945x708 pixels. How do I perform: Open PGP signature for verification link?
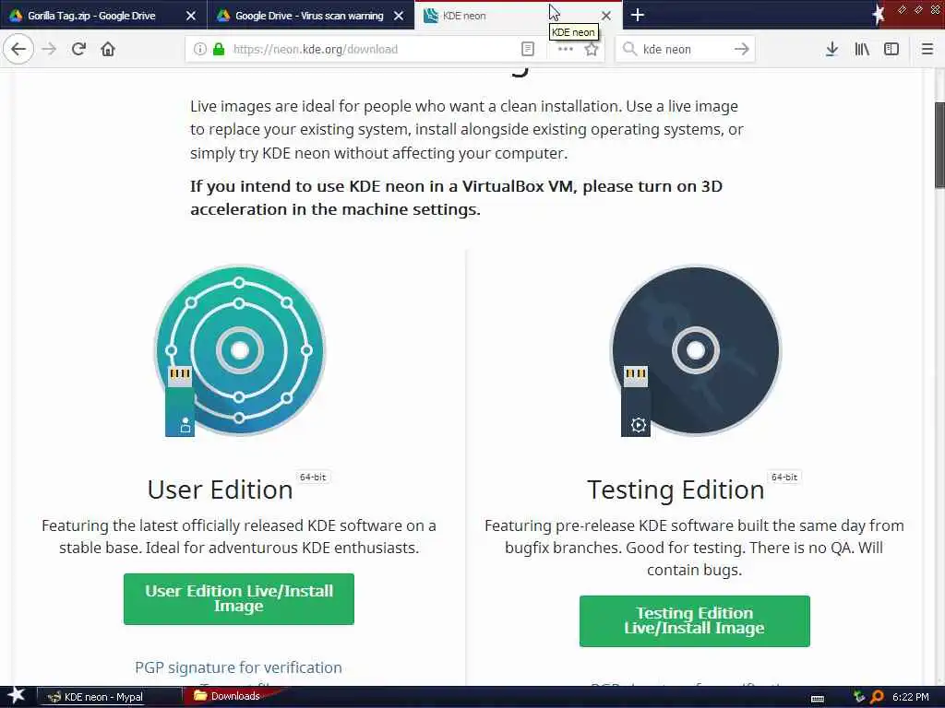(238, 667)
